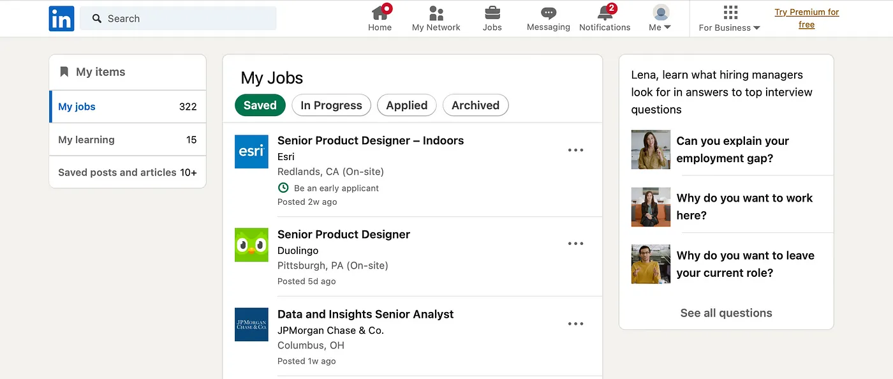Click the Duolingo owl logo
Screen dimensions: 893x379
click(x=251, y=245)
